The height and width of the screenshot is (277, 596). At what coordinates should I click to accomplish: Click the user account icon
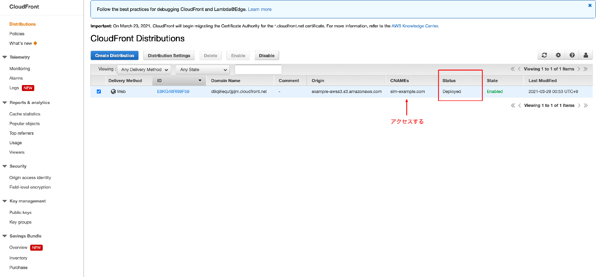[586, 55]
